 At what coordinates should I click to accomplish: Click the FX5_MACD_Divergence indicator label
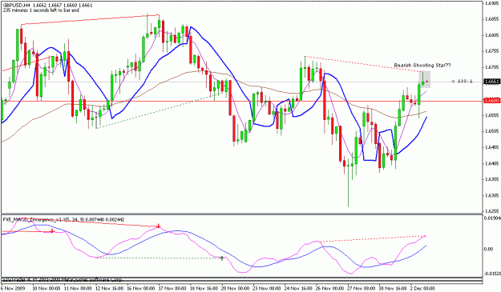(x=64, y=220)
